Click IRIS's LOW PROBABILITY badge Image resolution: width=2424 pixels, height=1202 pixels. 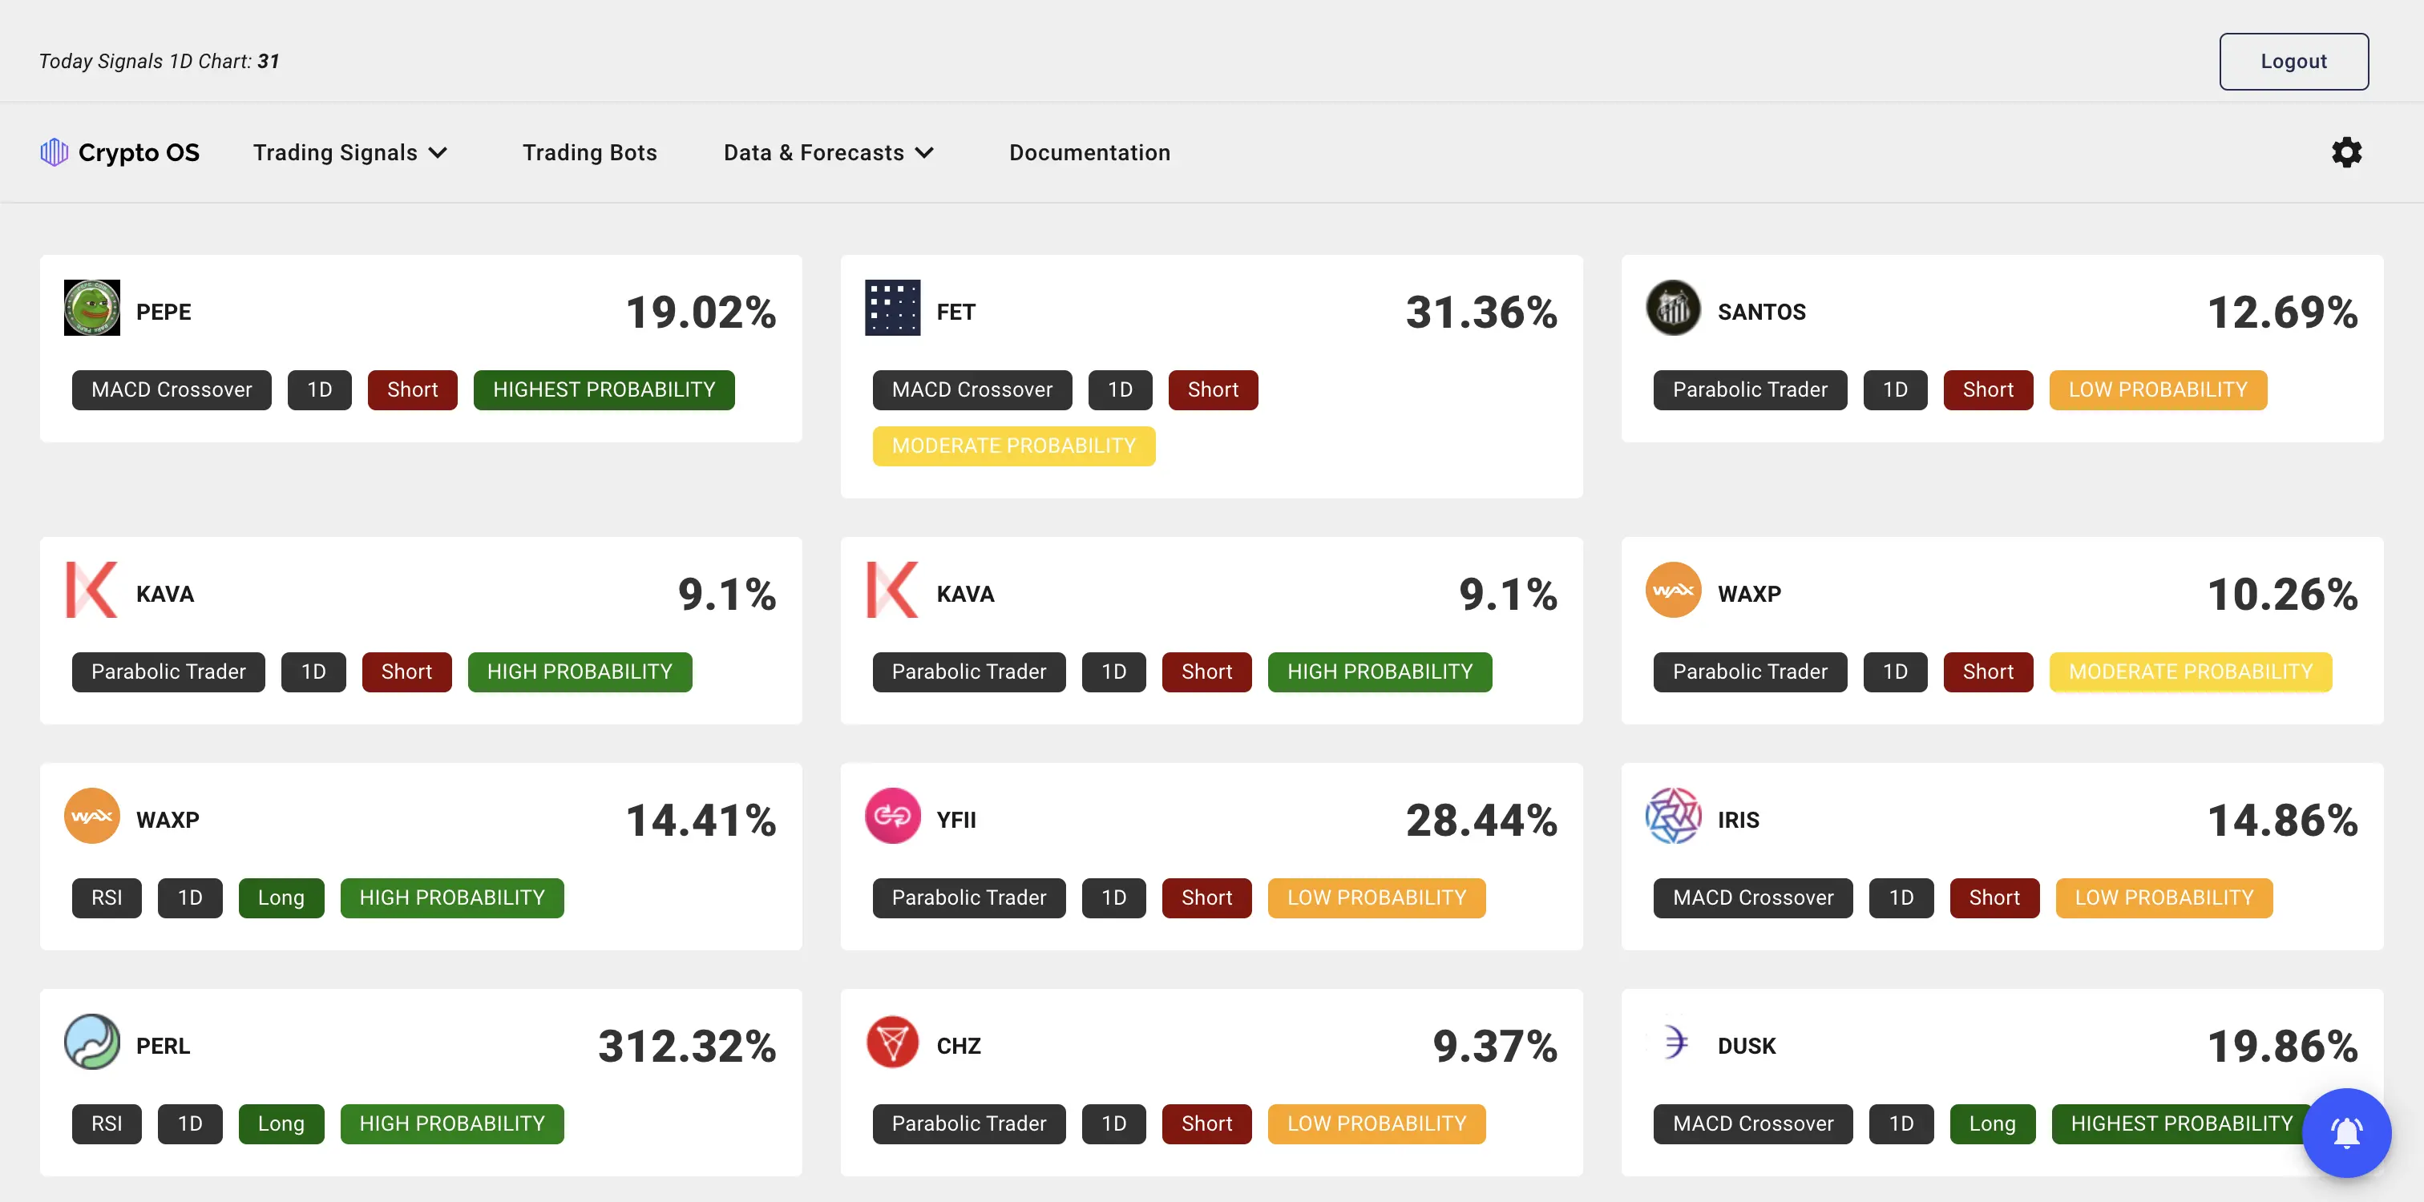(2164, 897)
